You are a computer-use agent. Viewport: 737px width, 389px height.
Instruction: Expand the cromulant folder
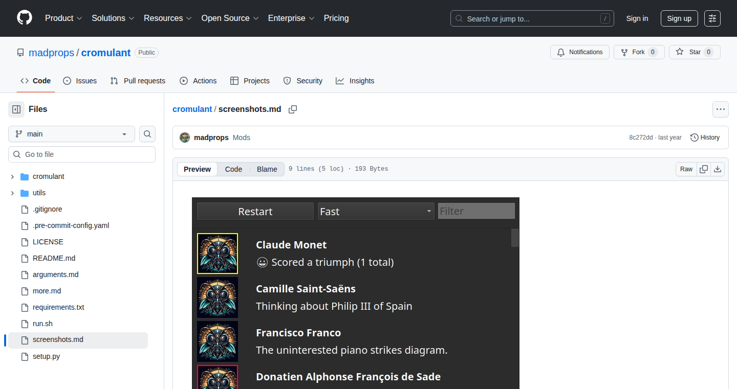(12, 176)
